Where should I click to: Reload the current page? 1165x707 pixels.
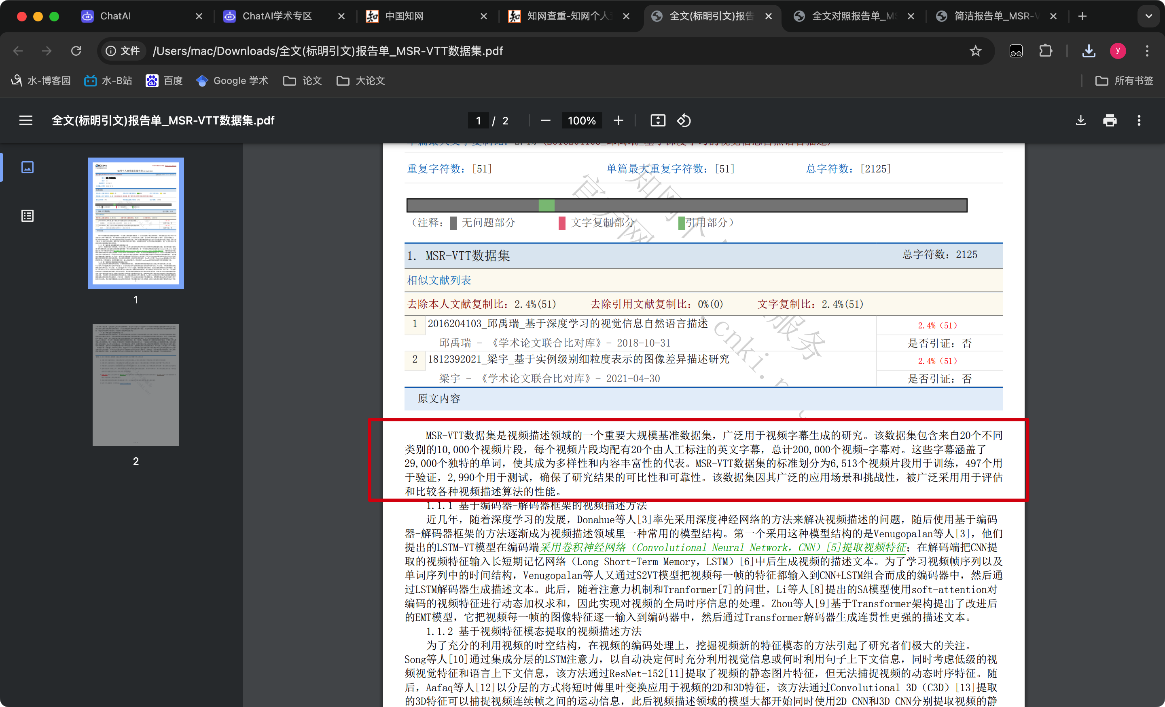76,50
